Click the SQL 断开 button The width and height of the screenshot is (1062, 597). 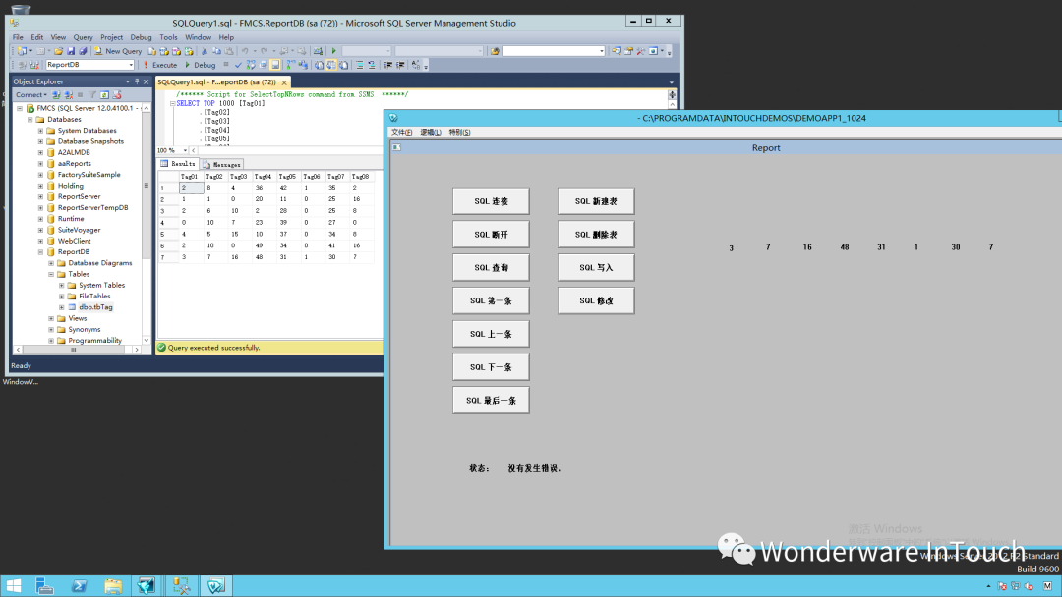tap(491, 234)
